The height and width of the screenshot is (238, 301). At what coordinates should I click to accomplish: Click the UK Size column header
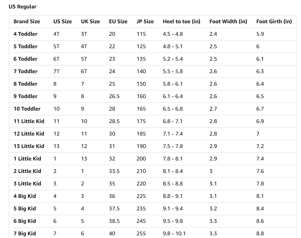click(x=90, y=21)
